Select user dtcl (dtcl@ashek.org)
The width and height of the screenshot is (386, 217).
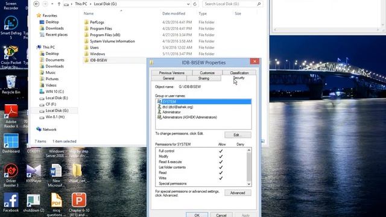point(178,107)
